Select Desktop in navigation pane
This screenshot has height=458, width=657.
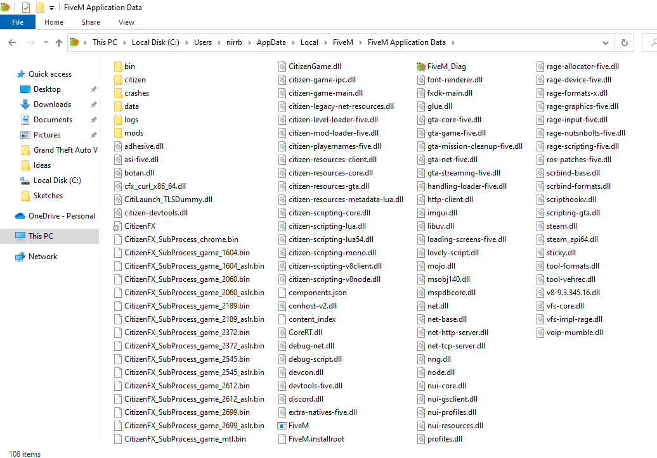click(x=47, y=89)
